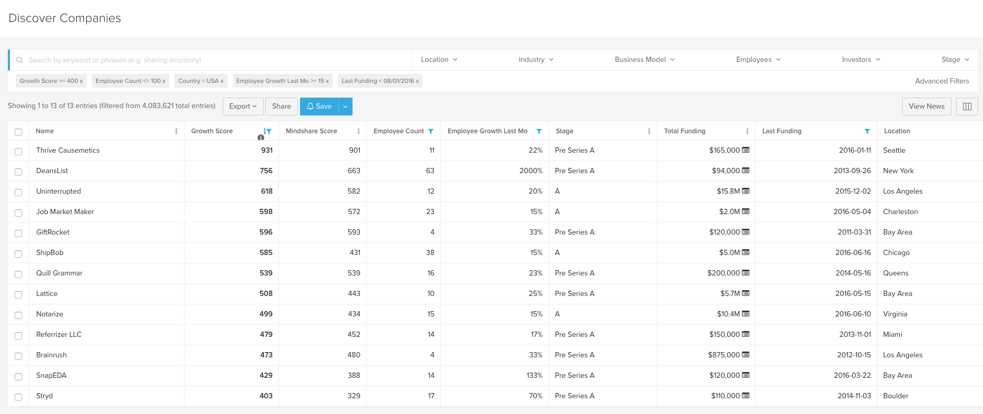Viewport: 983px width, 414px height.
Task: Expand the Location filter dropdown
Action: [439, 60]
